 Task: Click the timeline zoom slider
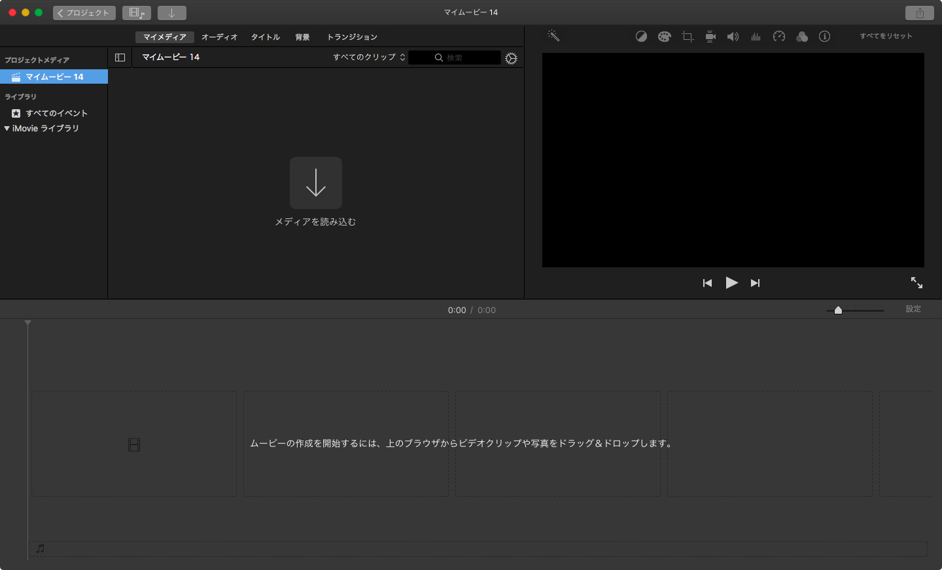point(855,310)
